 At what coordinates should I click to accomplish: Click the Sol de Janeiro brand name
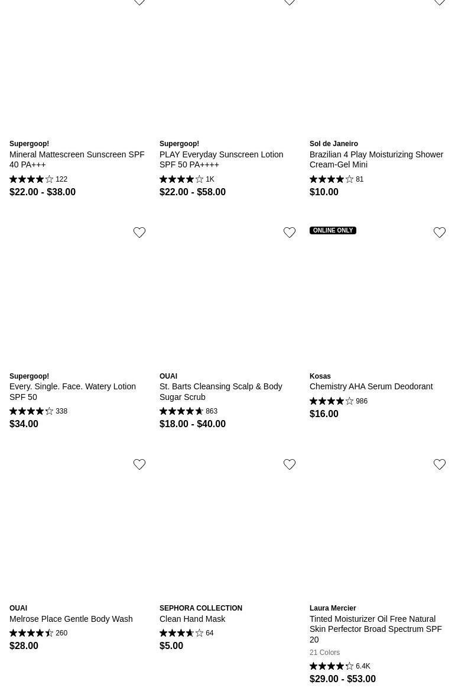(x=334, y=144)
